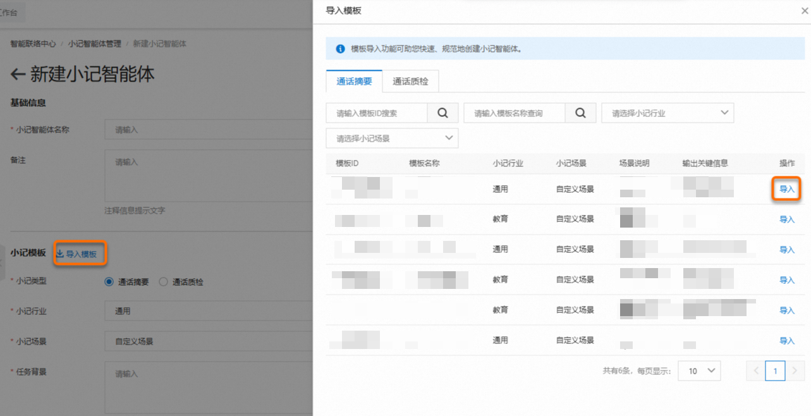
Task: Click 导入 in the fifth table row
Action: point(787,310)
